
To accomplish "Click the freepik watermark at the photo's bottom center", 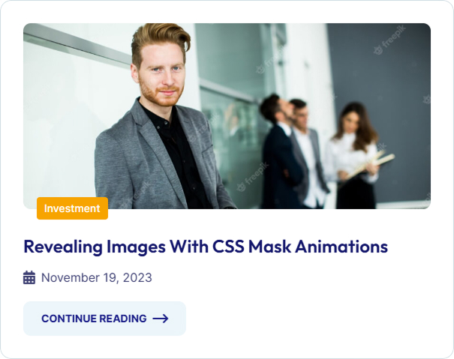I will (253, 177).
